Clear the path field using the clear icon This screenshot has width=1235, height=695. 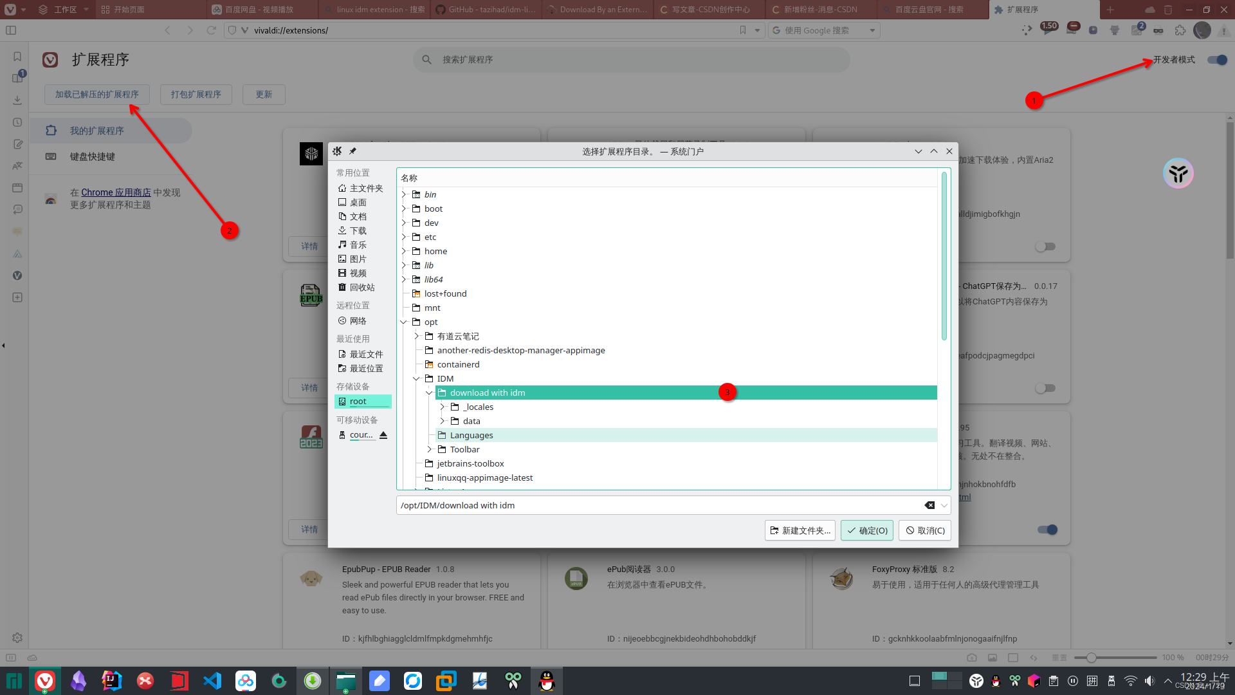click(929, 505)
